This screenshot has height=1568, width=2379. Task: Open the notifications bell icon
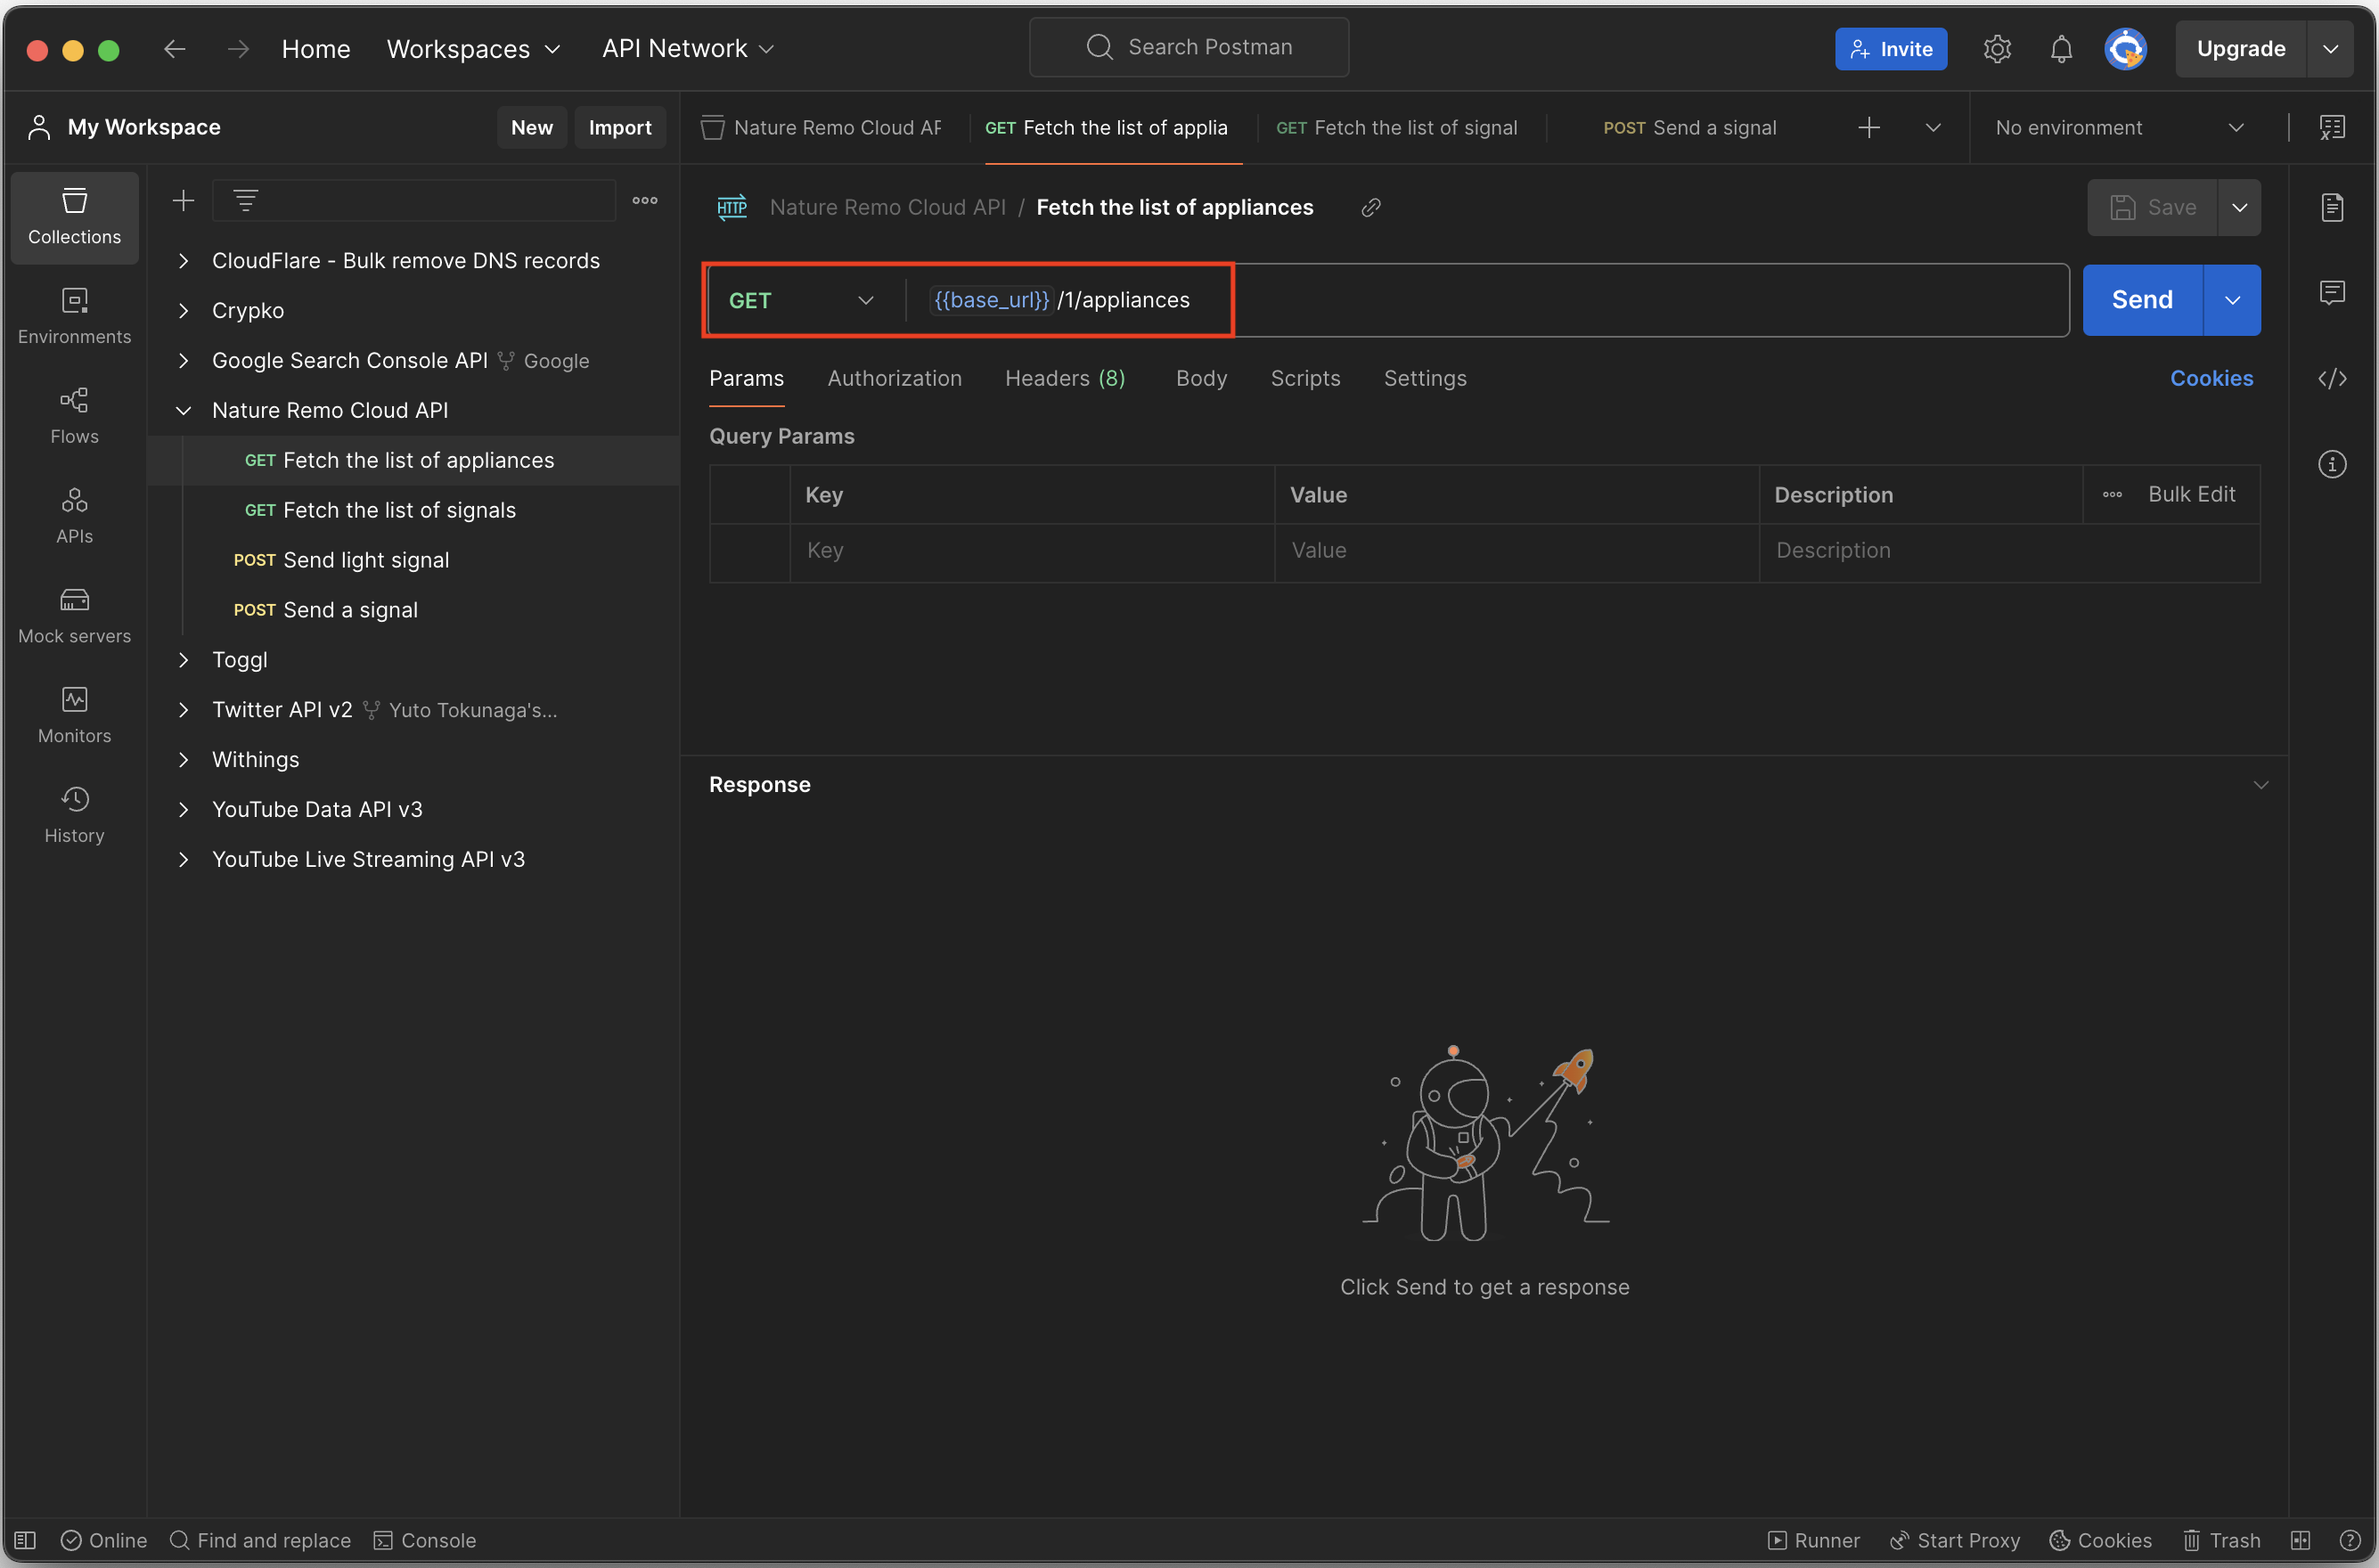click(2060, 49)
